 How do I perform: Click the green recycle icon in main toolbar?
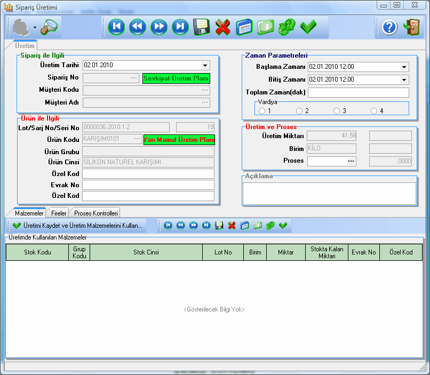pyautogui.click(x=287, y=27)
